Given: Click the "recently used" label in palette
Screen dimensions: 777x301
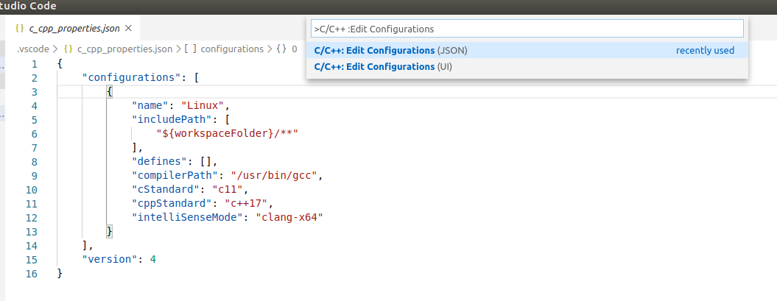Looking at the screenshot, I should 705,51.
